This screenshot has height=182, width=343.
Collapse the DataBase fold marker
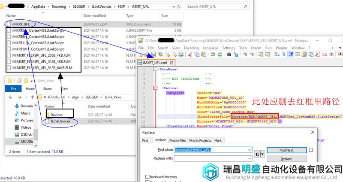155,69
